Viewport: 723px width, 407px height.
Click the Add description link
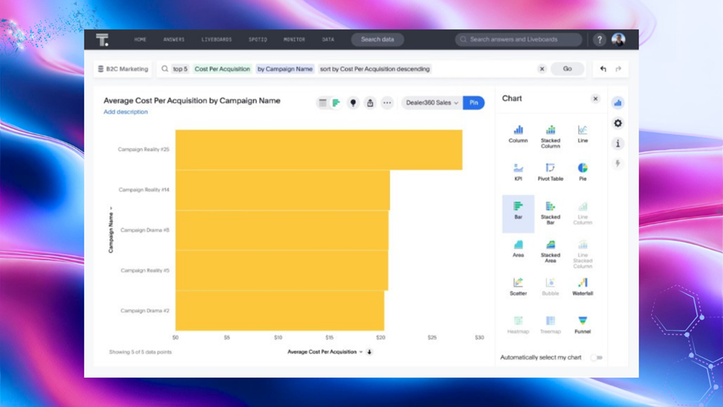(x=126, y=112)
